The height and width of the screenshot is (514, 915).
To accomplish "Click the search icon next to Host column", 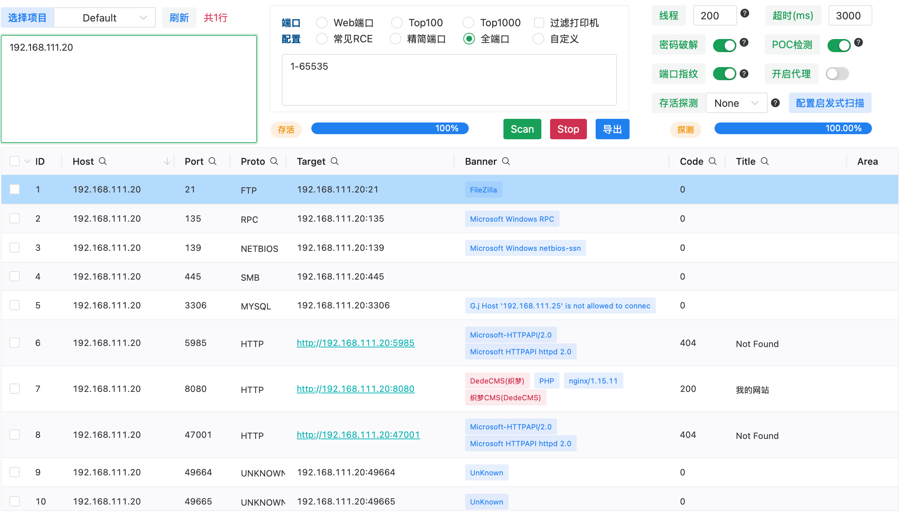I will (103, 161).
